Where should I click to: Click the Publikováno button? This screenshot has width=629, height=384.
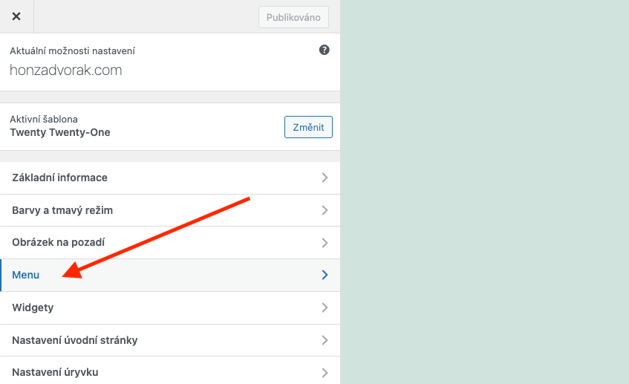[293, 17]
